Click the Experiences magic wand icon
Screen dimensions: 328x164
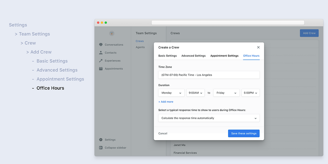(x=101, y=61)
